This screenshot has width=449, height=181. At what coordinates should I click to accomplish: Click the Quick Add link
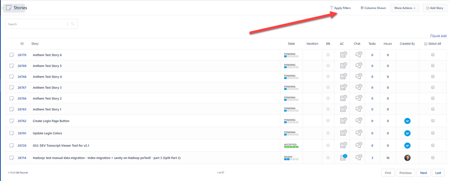[x=438, y=36]
